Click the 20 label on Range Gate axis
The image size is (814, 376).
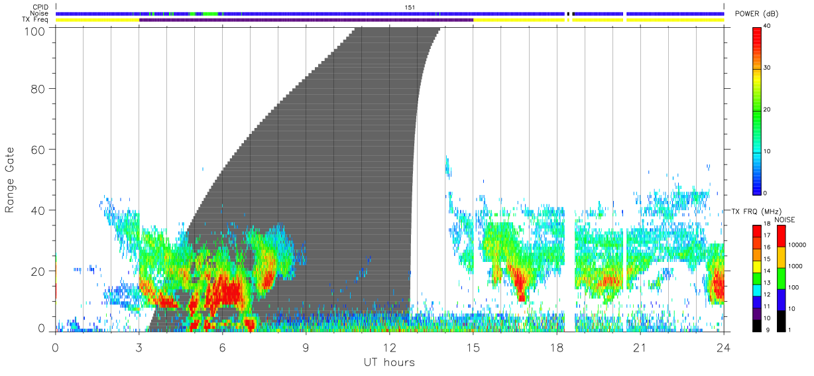point(38,271)
